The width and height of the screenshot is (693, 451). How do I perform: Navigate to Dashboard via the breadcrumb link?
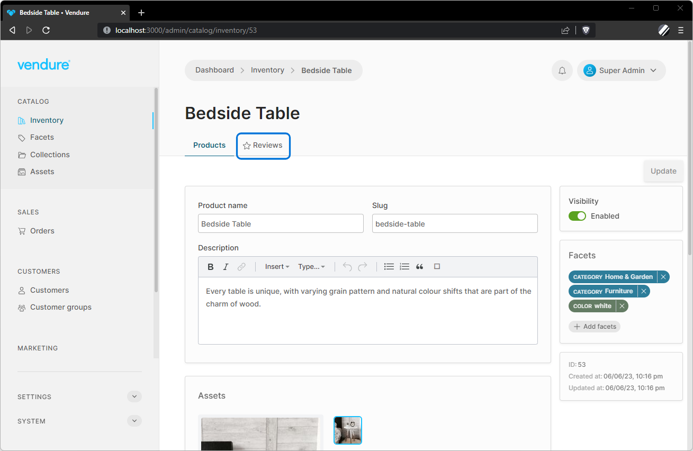214,70
